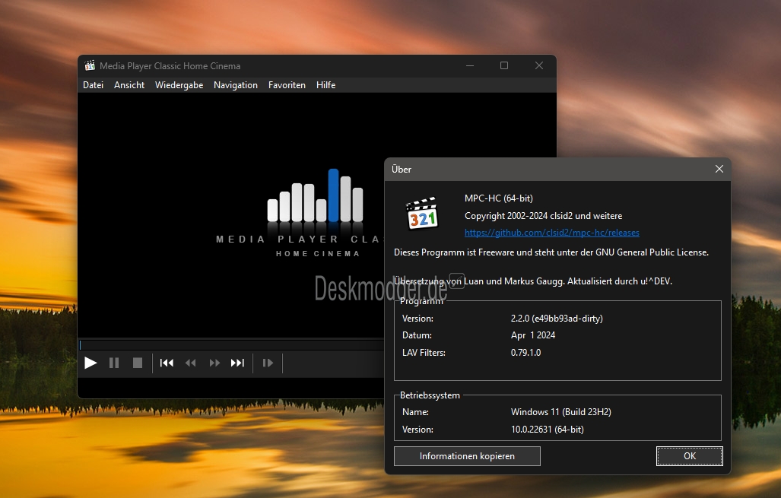Click the Informationen kopieren button
The height and width of the screenshot is (498, 781).
(x=467, y=456)
